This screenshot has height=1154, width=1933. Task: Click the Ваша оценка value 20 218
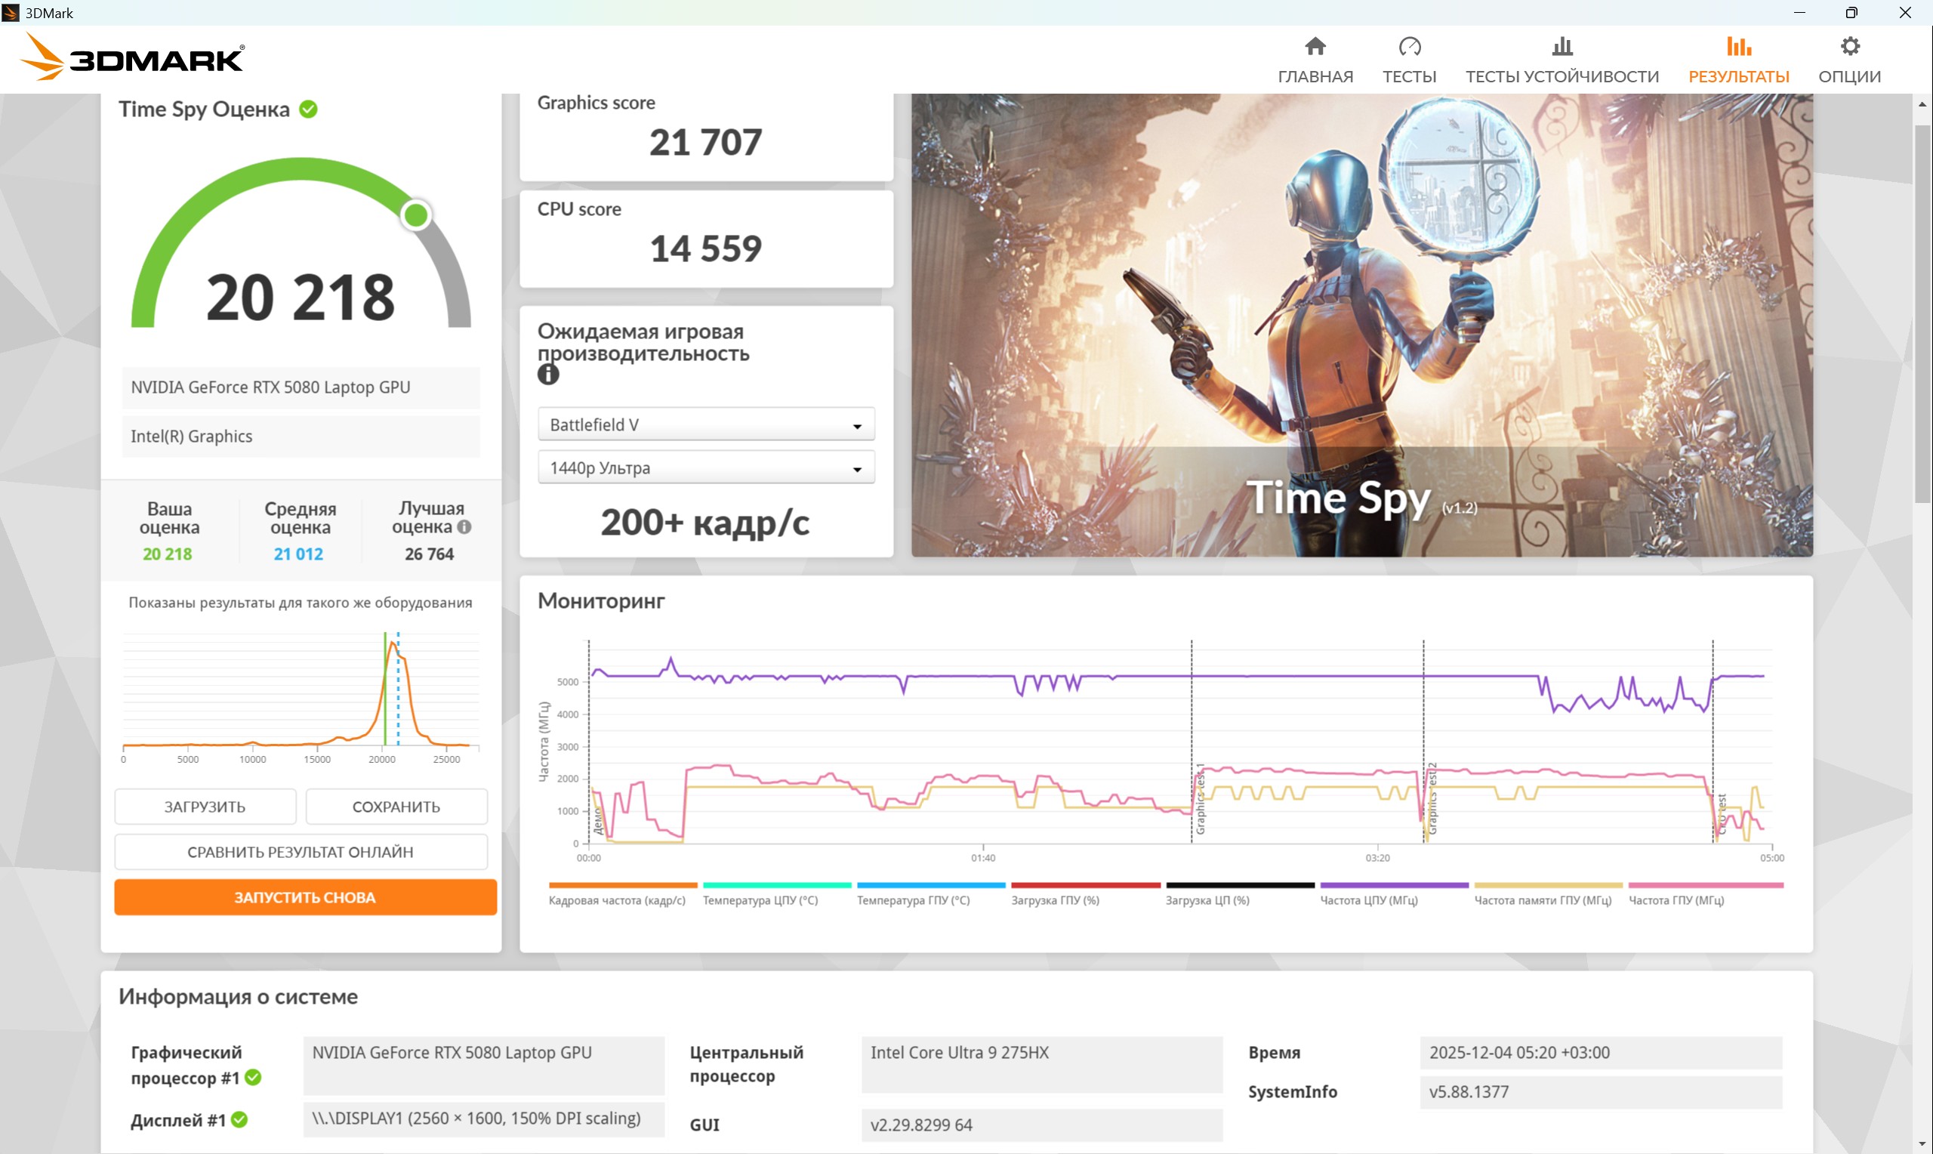(x=167, y=554)
